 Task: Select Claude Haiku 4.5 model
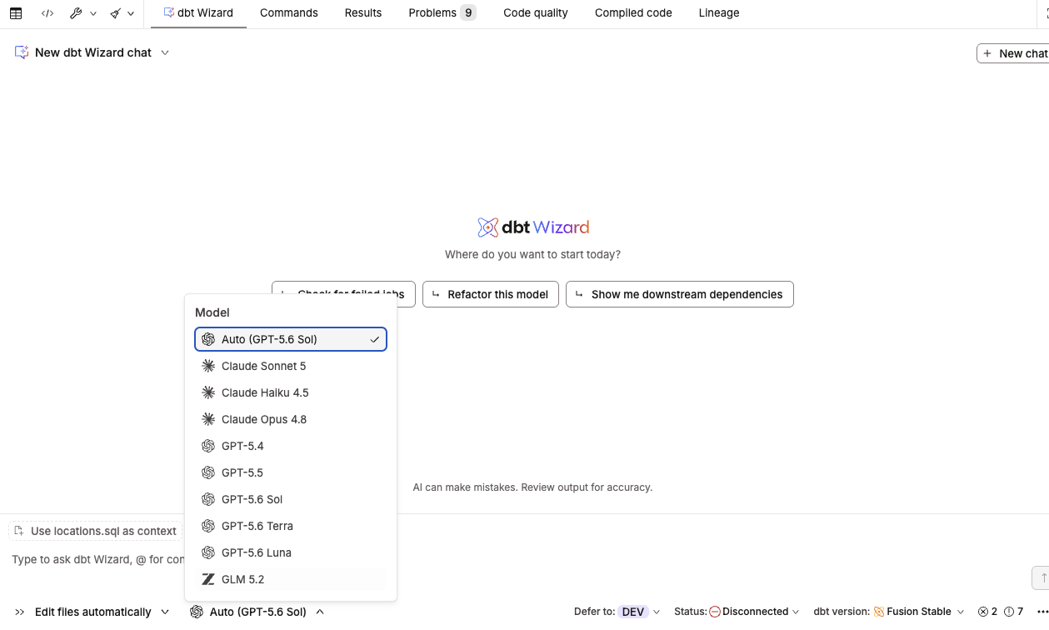291,392
